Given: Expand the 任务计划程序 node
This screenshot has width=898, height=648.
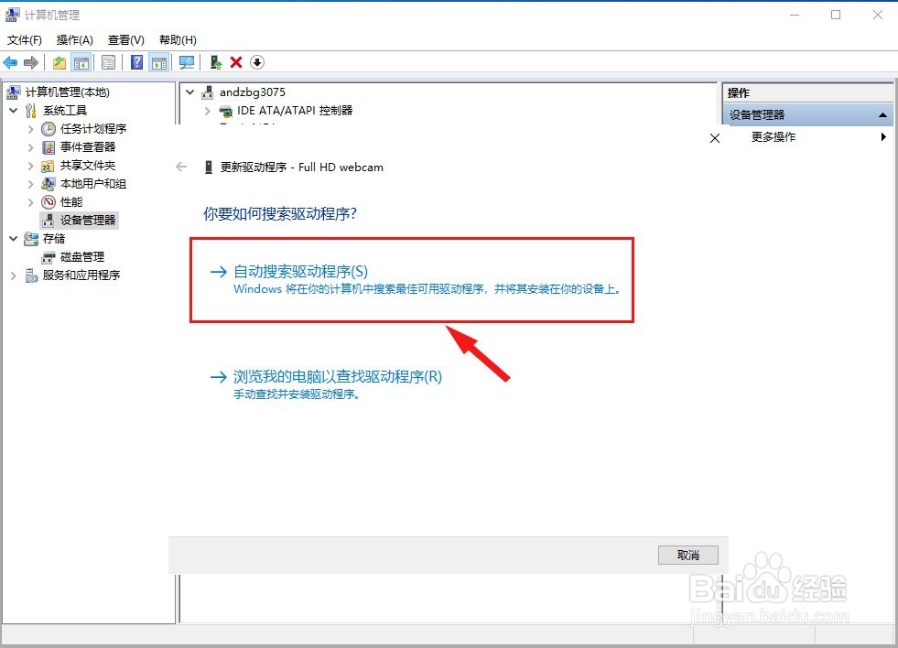Looking at the screenshot, I should [31, 129].
